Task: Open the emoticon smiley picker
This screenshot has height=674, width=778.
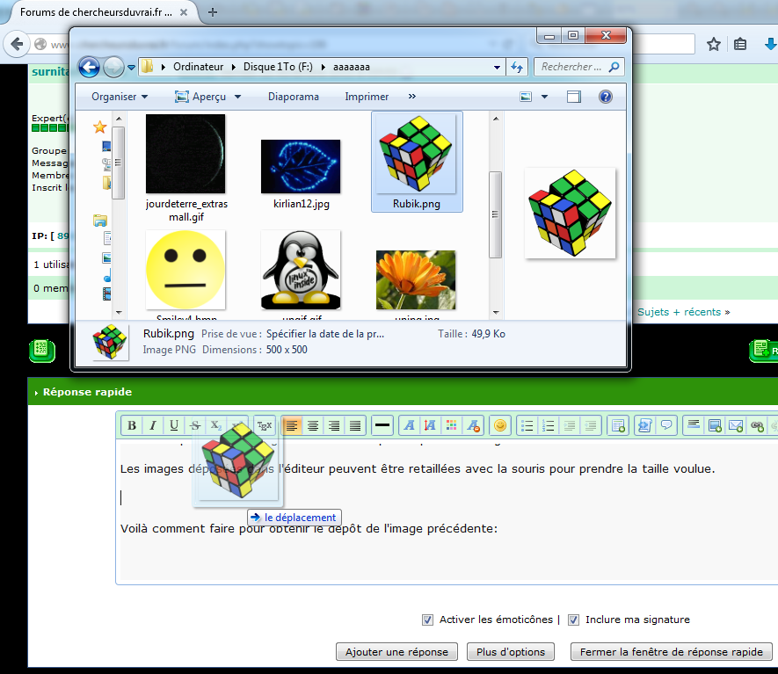Action: (500, 425)
